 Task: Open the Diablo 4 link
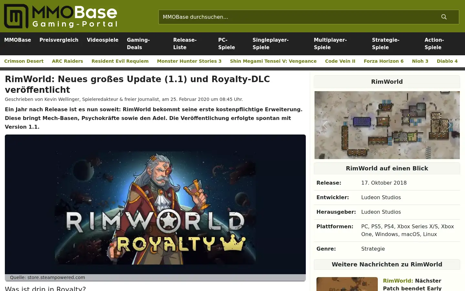(x=447, y=61)
